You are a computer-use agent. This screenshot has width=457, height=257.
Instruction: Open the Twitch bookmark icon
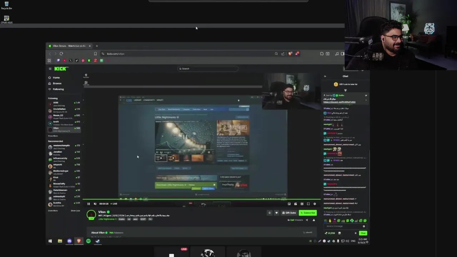tap(58, 60)
